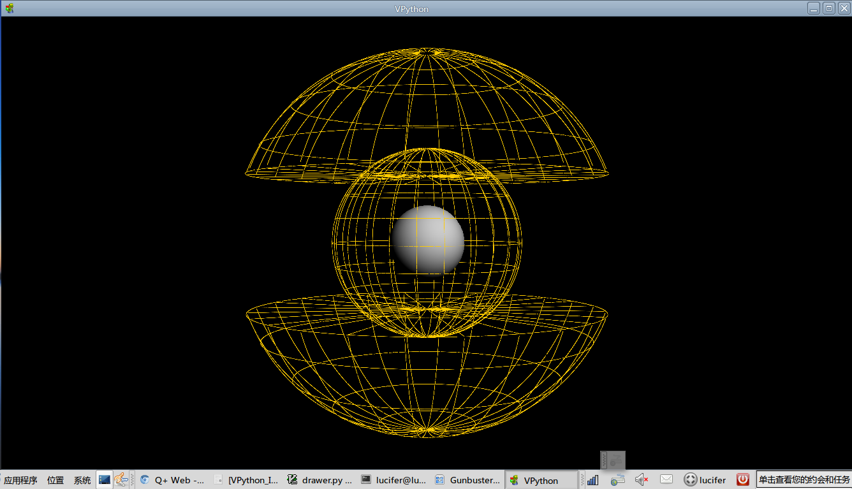Open Evolution mail via the envelope tray icon

point(666,479)
